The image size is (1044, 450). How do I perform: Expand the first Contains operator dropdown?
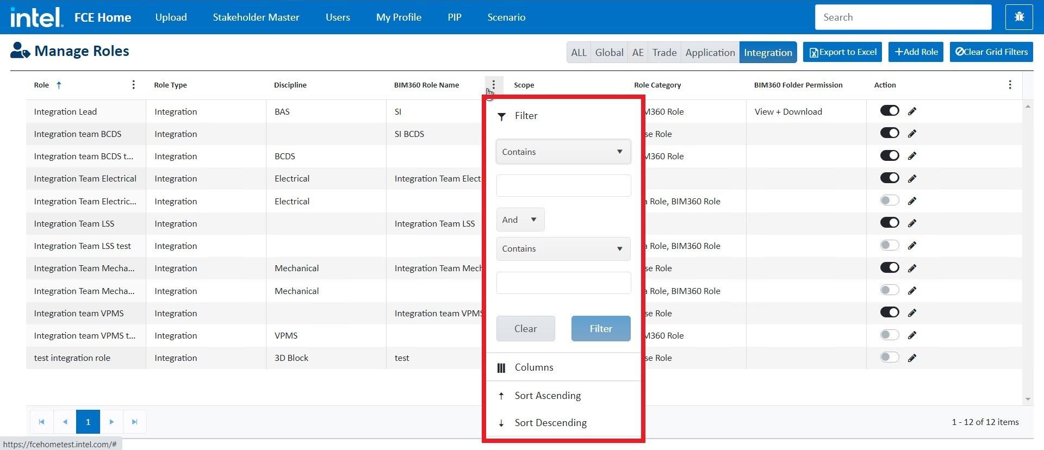coord(563,152)
